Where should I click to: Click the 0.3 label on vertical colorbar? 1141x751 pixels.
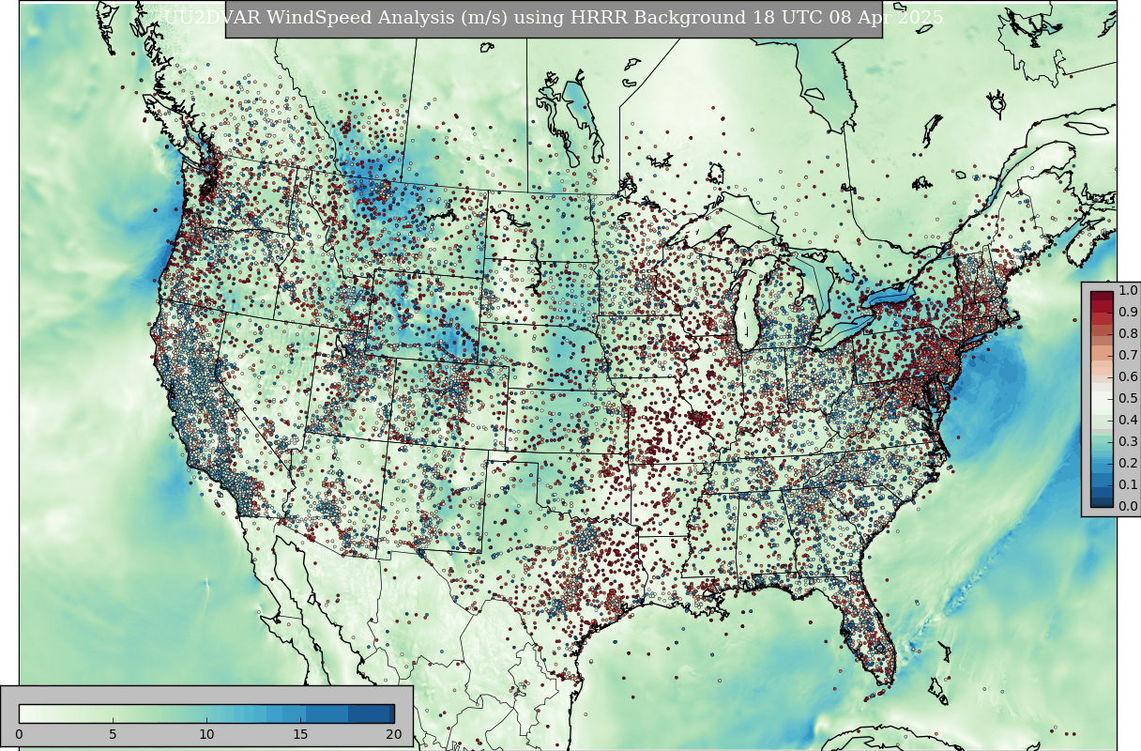click(x=1128, y=442)
